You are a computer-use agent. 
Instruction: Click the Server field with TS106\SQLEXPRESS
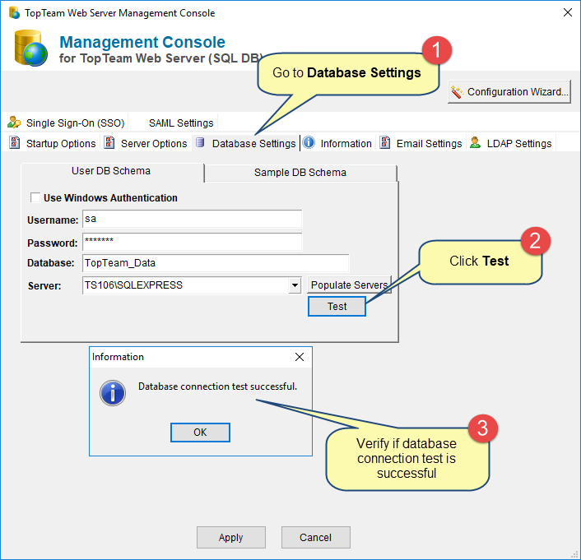[185, 285]
